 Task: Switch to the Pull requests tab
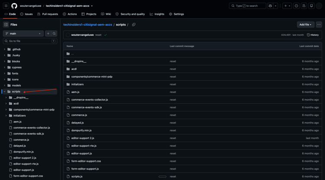(x=48, y=14)
